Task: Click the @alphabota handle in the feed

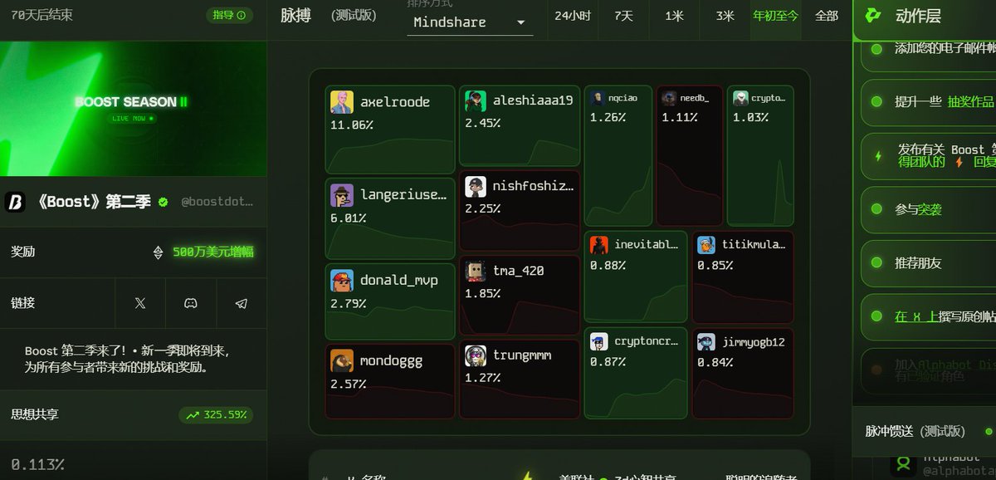Action: pyautogui.click(x=959, y=471)
